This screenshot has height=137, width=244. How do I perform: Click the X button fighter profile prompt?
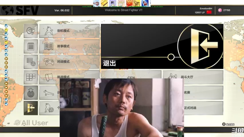[x=228, y=124]
